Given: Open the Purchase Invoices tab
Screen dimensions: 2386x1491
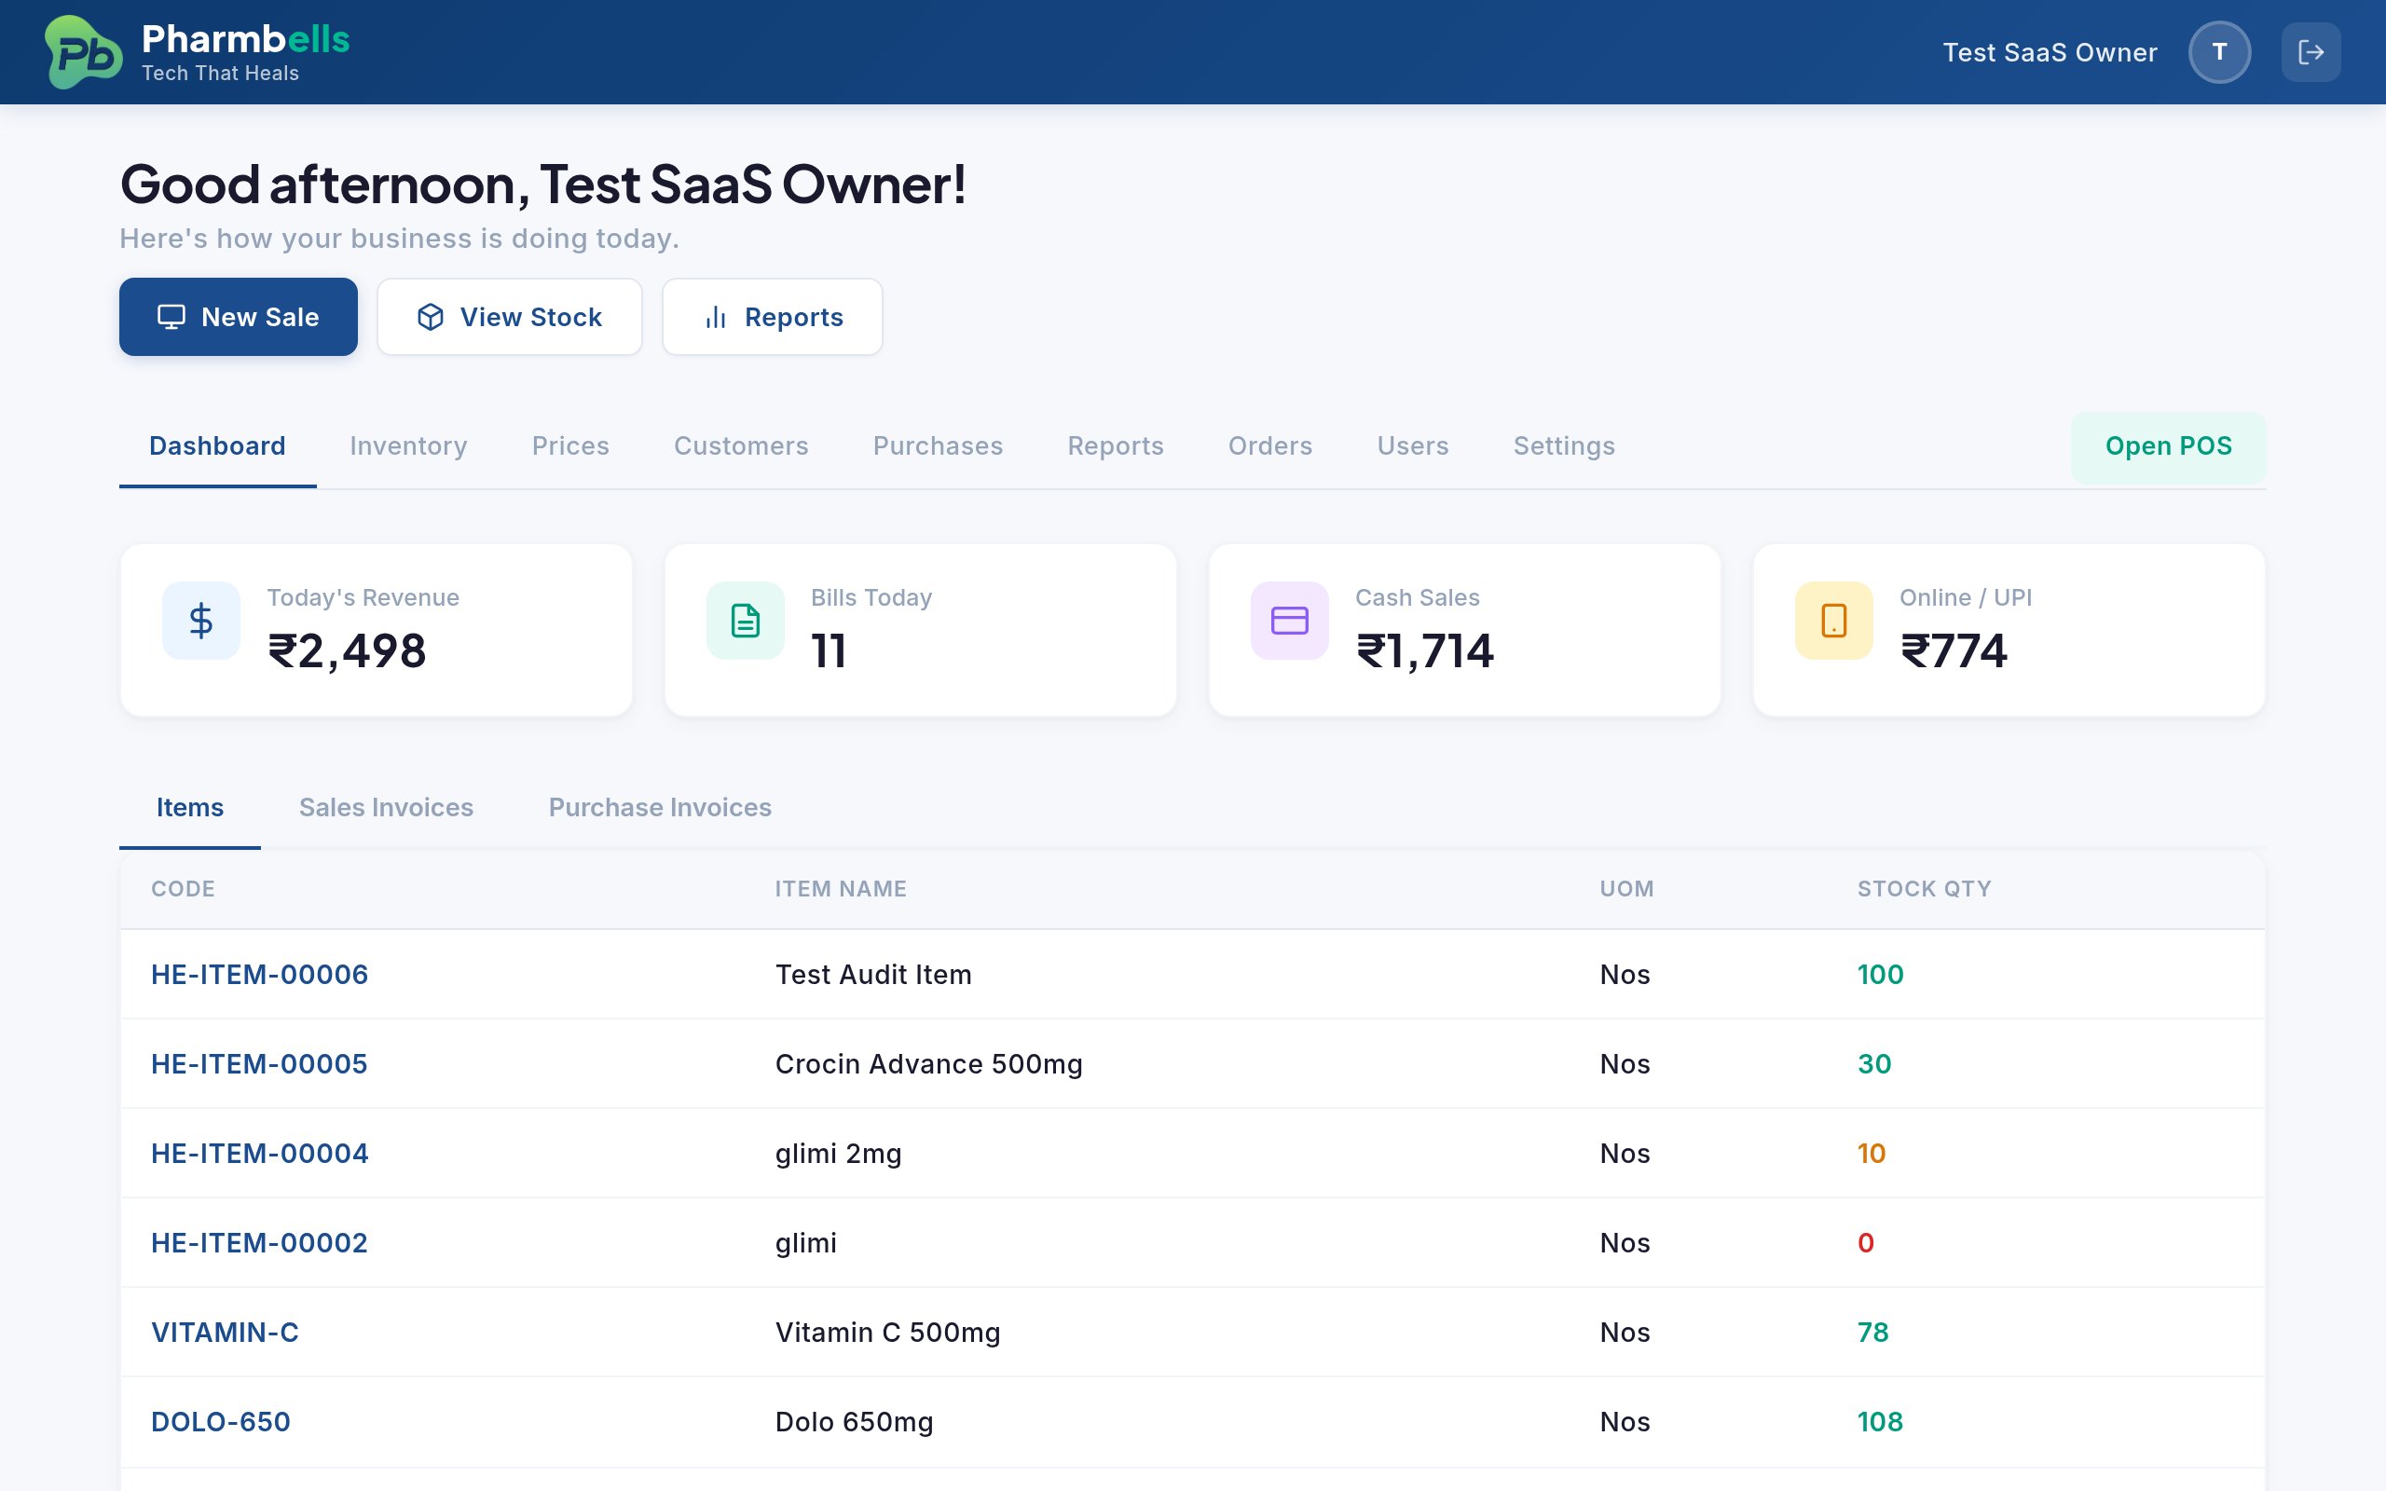Looking at the screenshot, I should click(660, 807).
